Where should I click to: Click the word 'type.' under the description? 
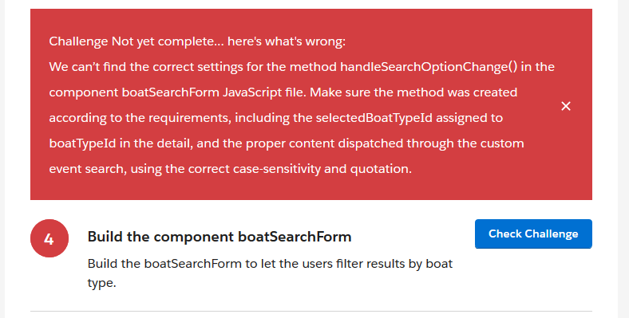pos(102,283)
